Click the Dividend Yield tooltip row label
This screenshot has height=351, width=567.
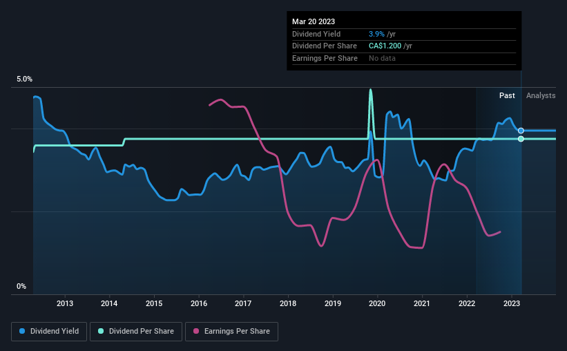tap(316, 34)
